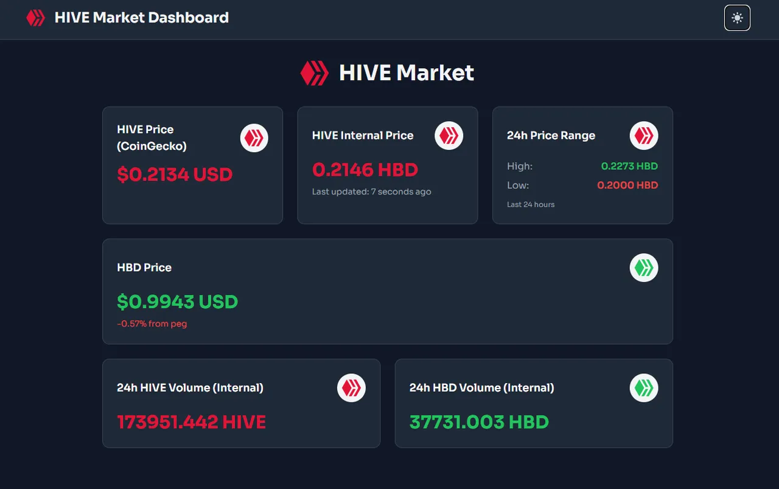Click the 24h HIVE Volume (Internal) label
The height and width of the screenshot is (489, 779).
[190, 387]
